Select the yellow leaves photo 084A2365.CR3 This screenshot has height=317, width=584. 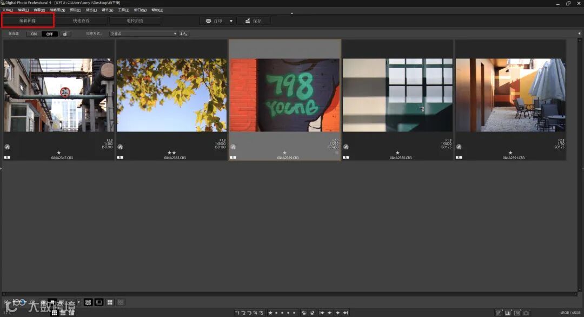[x=172, y=95]
